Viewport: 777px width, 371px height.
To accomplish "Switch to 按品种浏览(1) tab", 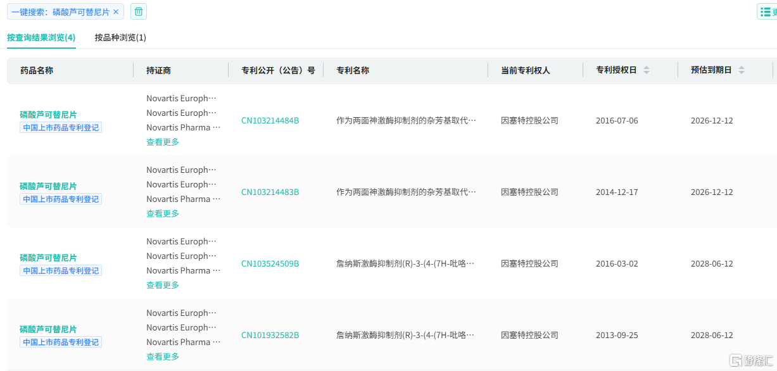I will coord(120,37).
